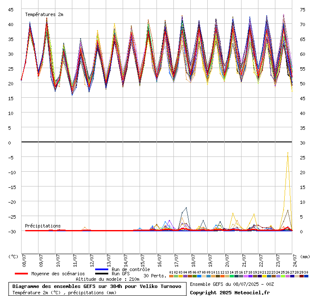
Task: Click the 22/07 date label on the x-axis
Action: pyautogui.click(x=261, y=260)
